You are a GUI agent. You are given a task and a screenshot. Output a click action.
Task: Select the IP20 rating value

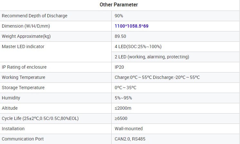[119, 67]
